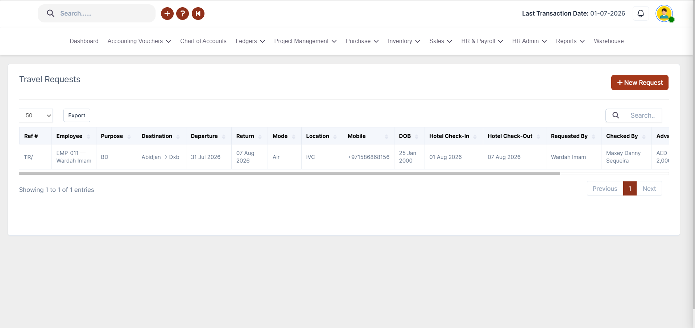Screen dimensions: 695x328
Task: Open the question mark help icon
Action: 183,14
